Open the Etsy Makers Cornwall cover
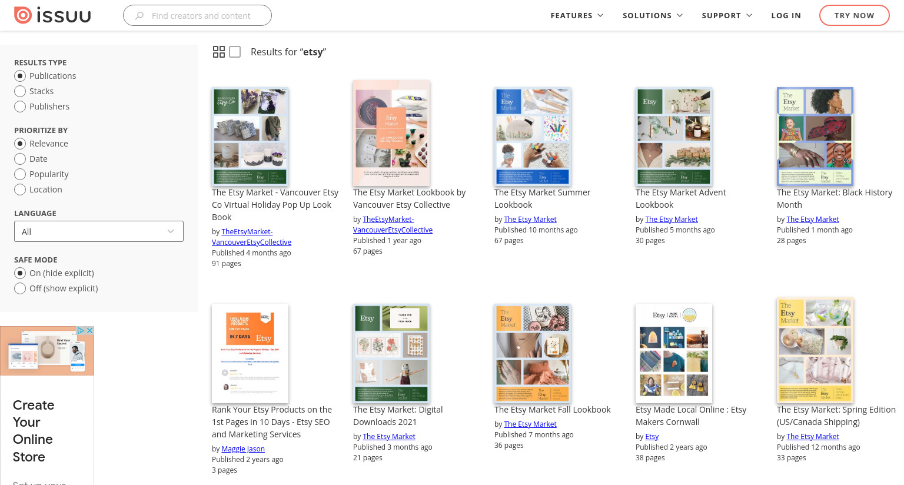The image size is (904, 485). [674, 353]
